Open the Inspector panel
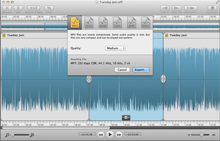Screen dimensions: 220x141 coord(212,8)
